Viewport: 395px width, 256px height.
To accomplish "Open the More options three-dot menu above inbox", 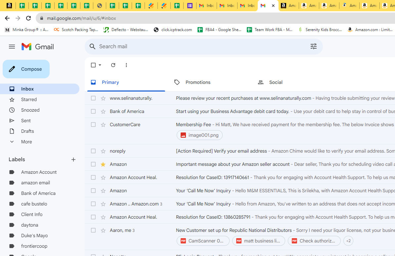I will (126, 65).
